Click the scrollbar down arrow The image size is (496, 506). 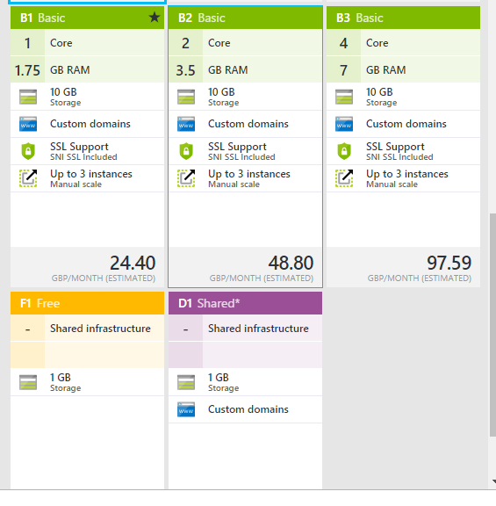[x=493, y=481]
